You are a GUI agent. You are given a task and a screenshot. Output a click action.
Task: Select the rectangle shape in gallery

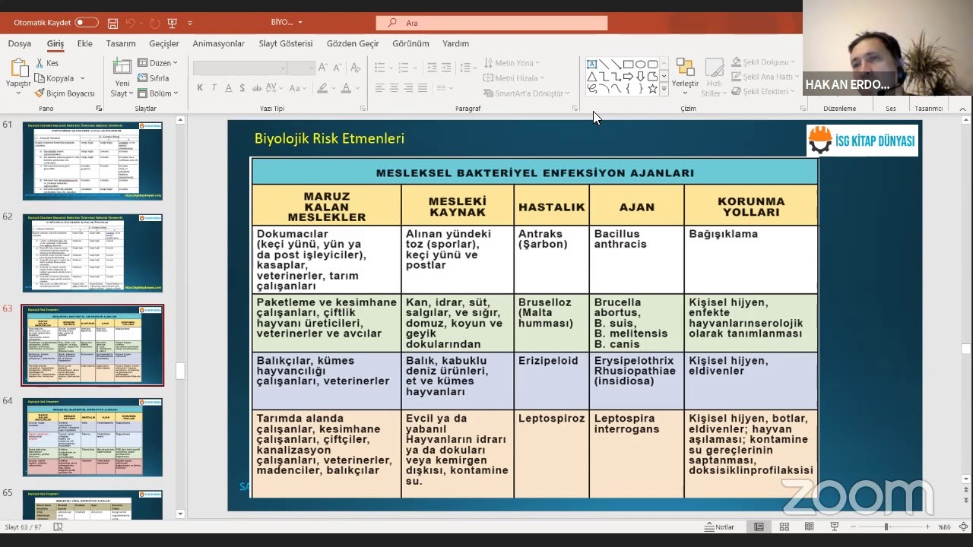pyautogui.click(x=628, y=64)
